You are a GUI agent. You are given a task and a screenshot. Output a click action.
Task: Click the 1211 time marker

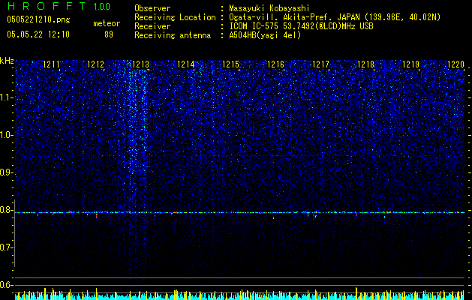pos(51,64)
